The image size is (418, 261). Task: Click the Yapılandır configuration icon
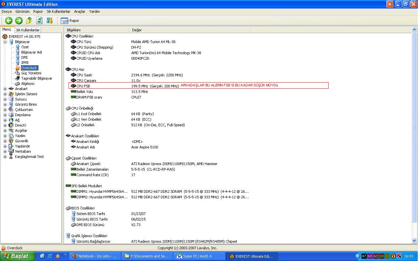coord(11,146)
